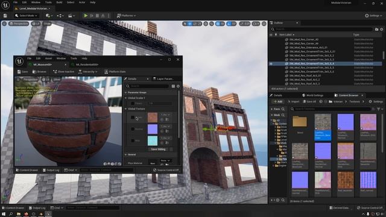Open the Asset menu in material editor
386x217 pixels.
click(48, 58)
